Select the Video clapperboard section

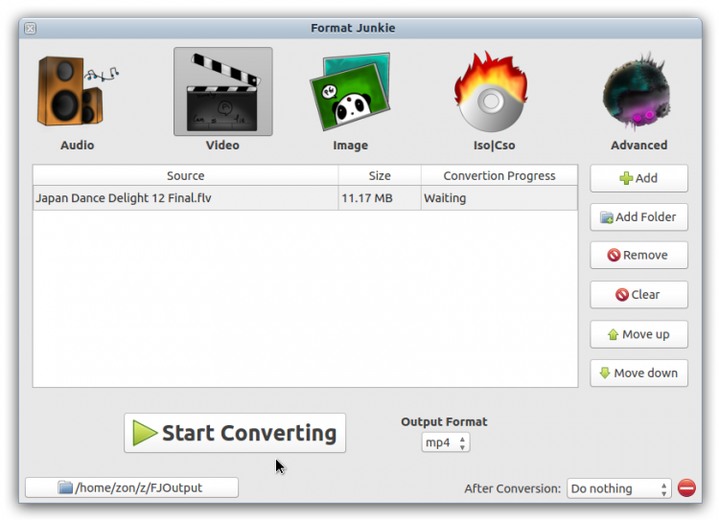222,92
